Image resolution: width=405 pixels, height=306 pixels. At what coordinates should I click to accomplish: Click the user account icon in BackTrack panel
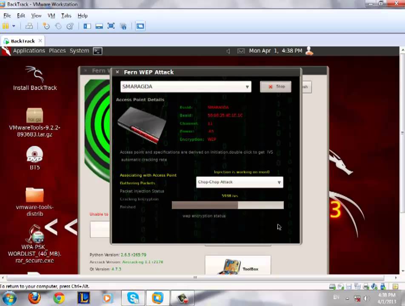[309, 51]
